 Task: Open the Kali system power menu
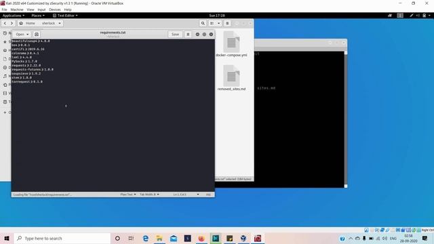click(426, 16)
